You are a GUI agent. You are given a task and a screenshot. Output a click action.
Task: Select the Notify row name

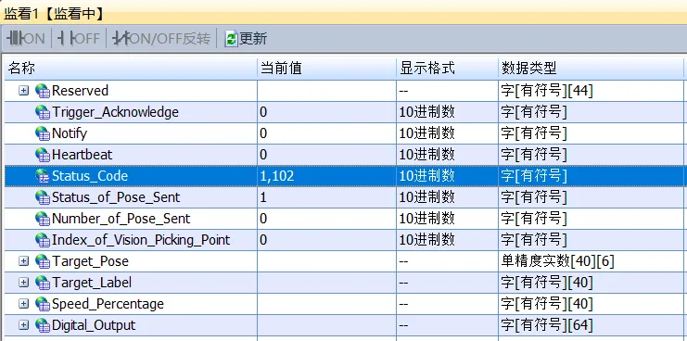pyautogui.click(x=70, y=133)
